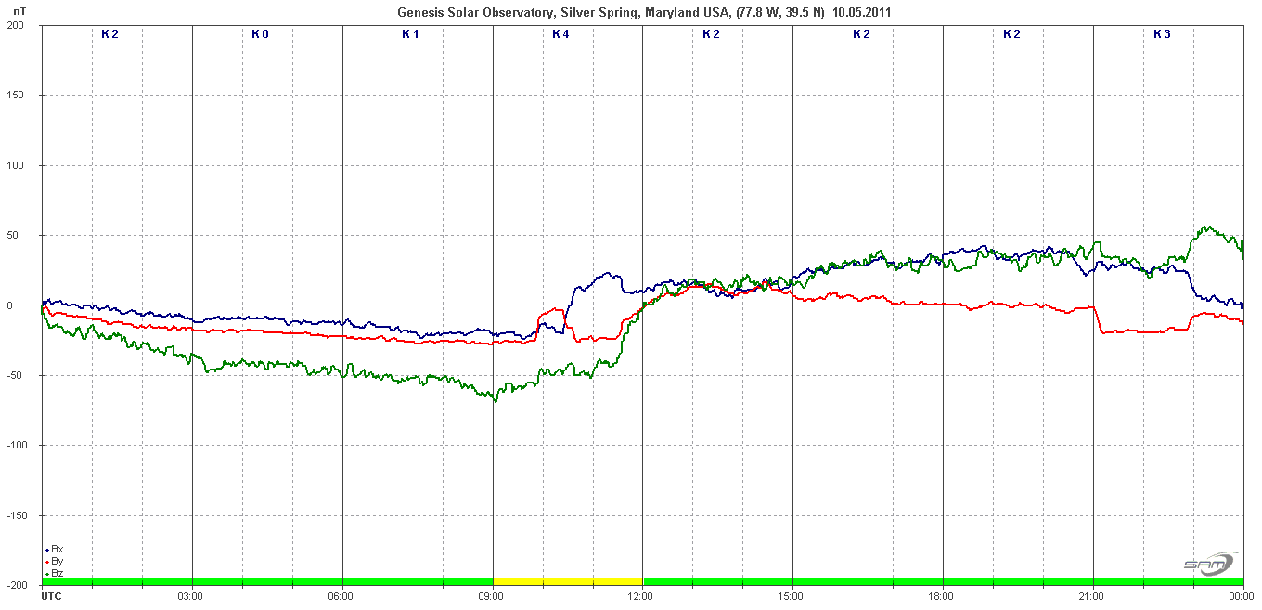The width and height of the screenshot is (1262, 610).
Task: Click the 100 value on the y-axis
Action: point(15,165)
